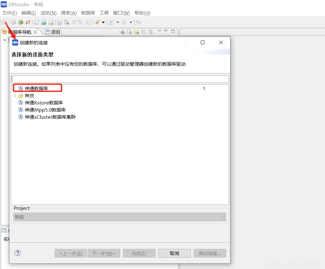The image size is (325, 269).
Task: Open the 数据库 menu
Action: [88, 13]
